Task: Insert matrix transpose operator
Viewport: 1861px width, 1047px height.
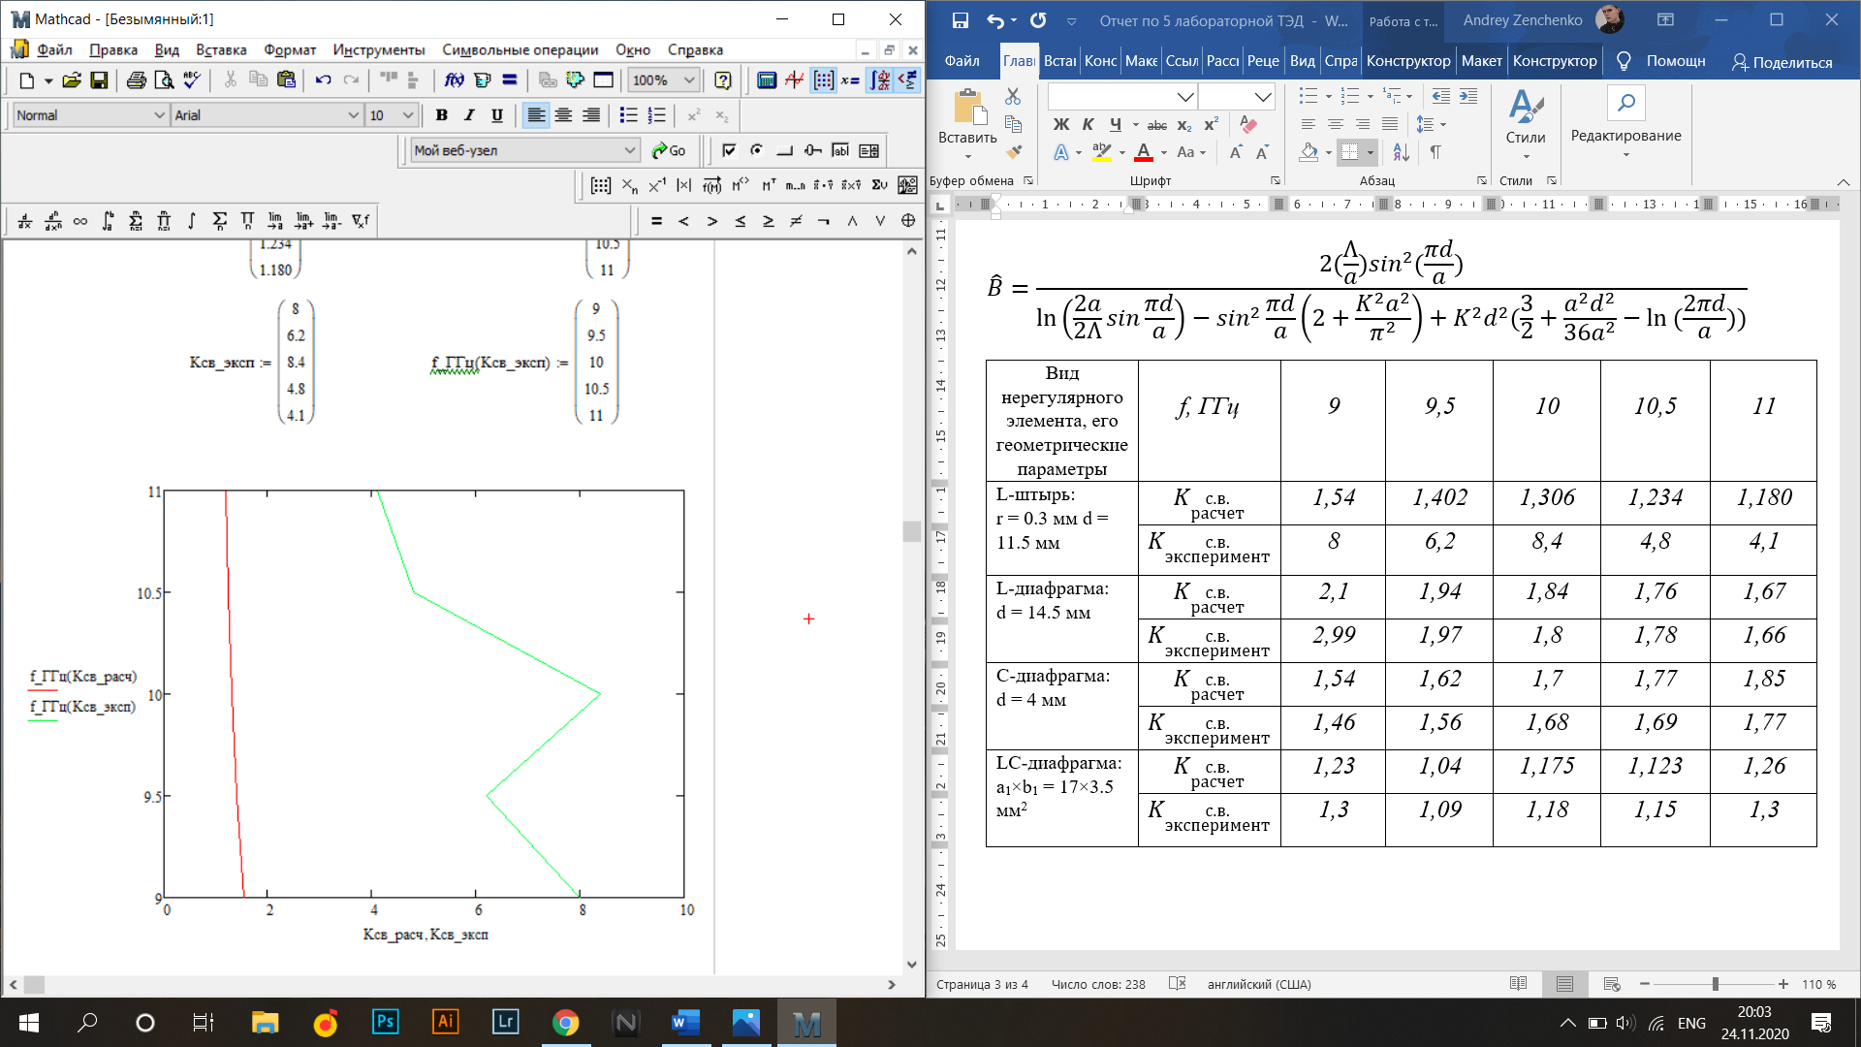Action: [x=768, y=185]
